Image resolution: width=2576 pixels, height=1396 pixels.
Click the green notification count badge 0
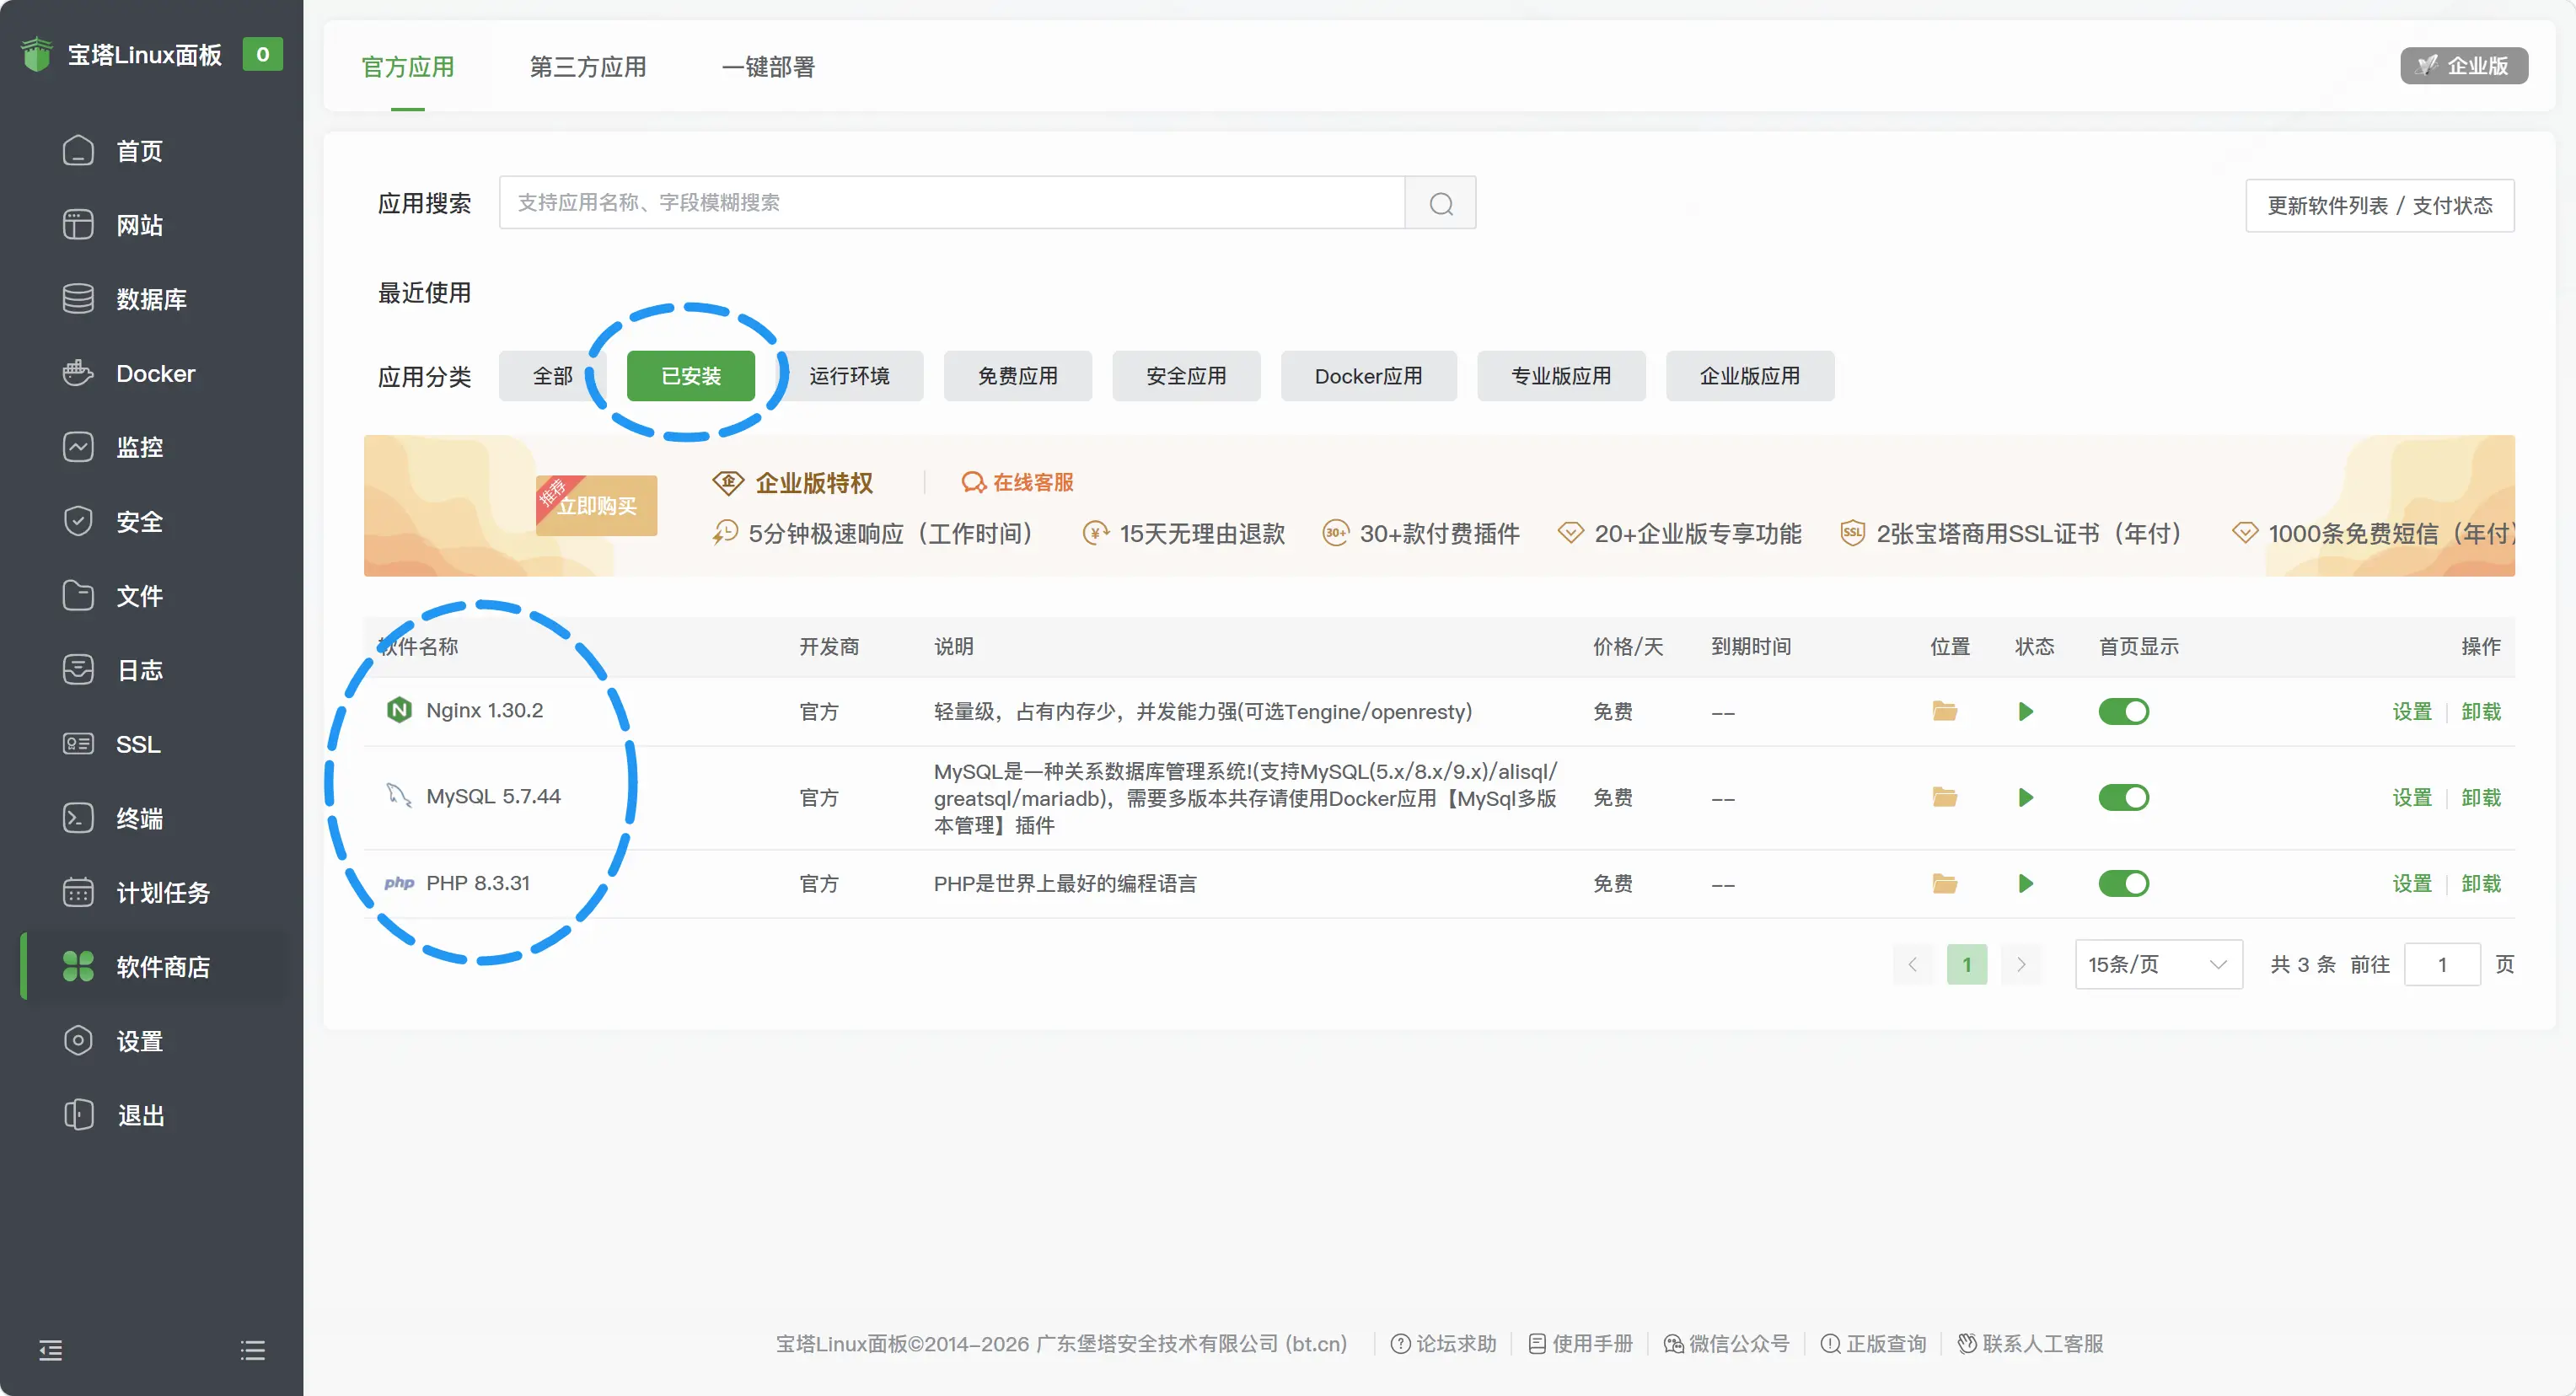[263, 54]
